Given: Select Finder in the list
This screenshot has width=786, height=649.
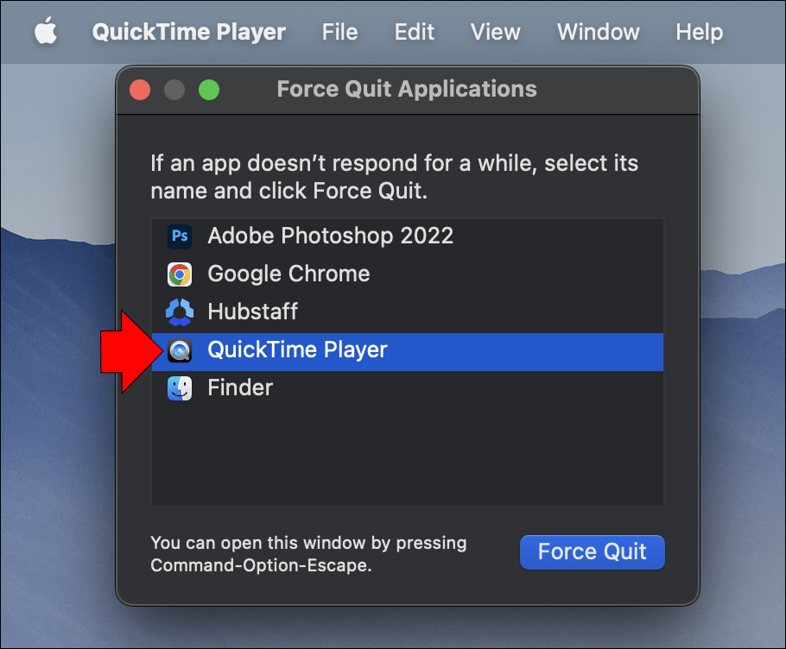Looking at the screenshot, I should [239, 388].
